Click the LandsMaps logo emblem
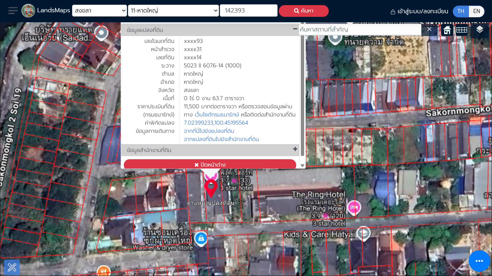 point(28,11)
